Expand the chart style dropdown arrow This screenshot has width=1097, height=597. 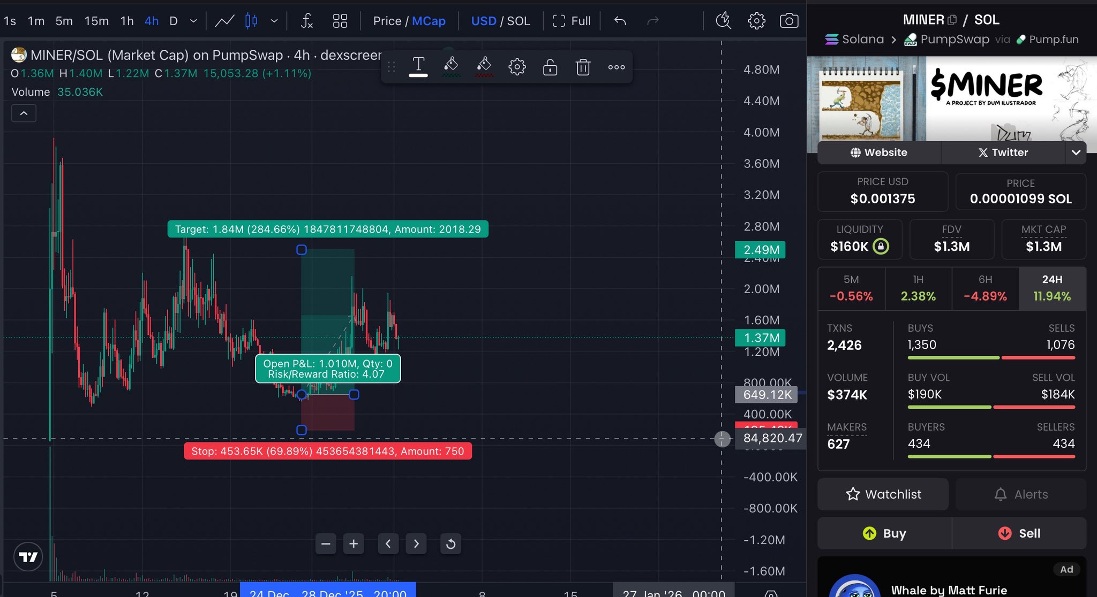(x=274, y=21)
